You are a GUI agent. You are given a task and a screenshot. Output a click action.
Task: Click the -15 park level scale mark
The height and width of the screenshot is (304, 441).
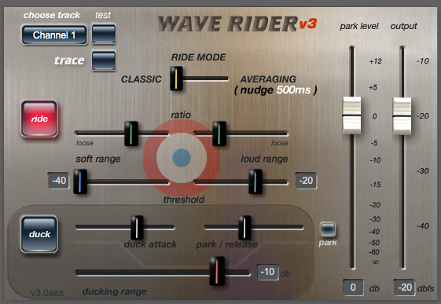[376, 185]
